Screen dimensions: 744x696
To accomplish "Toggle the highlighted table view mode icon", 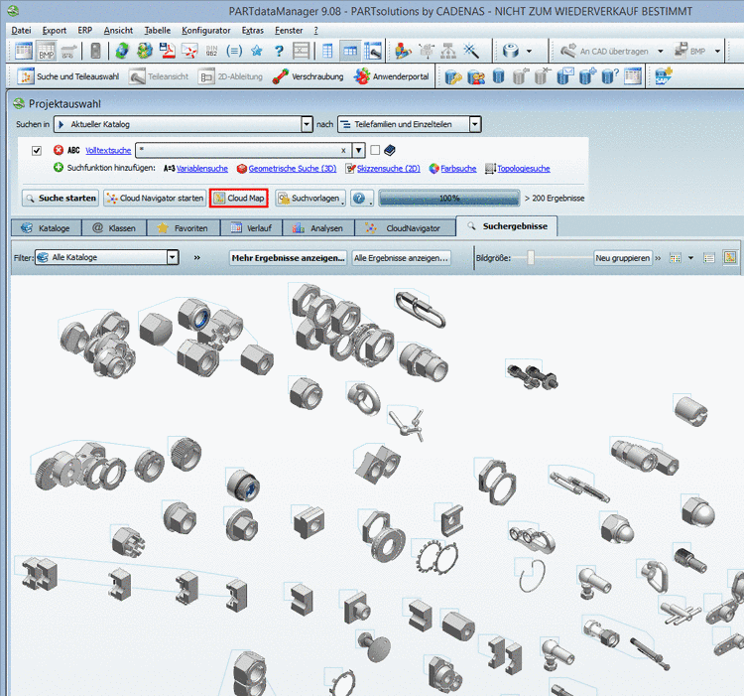I will click(x=350, y=51).
